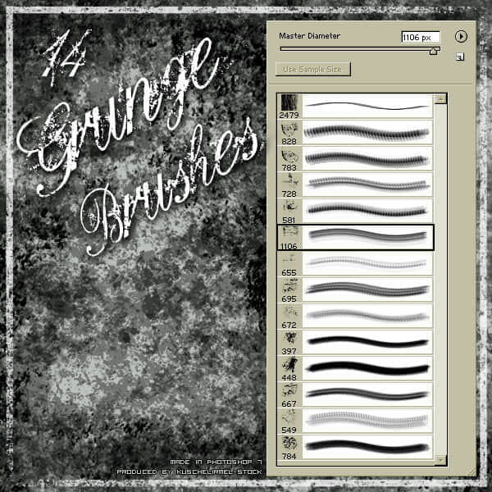This screenshot has width=492, height=492.
Task: Click the create new brush preset icon
Action: pyautogui.click(x=460, y=57)
